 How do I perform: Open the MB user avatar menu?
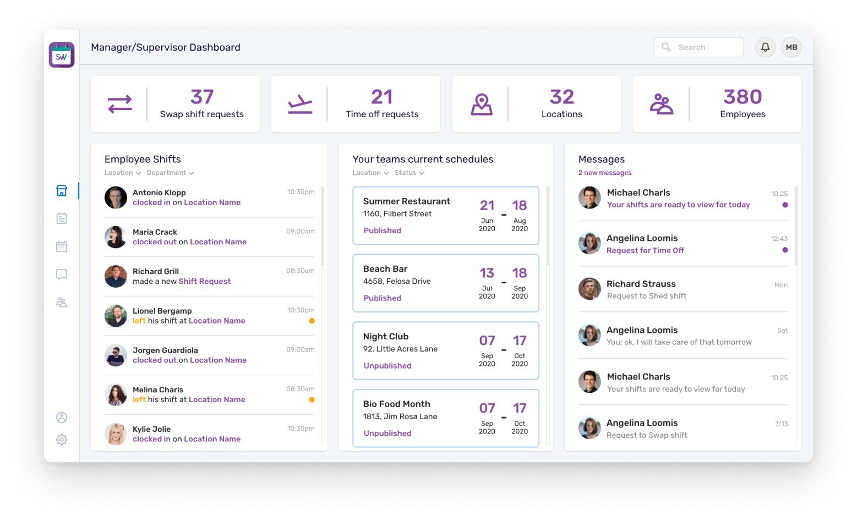point(792,47)
